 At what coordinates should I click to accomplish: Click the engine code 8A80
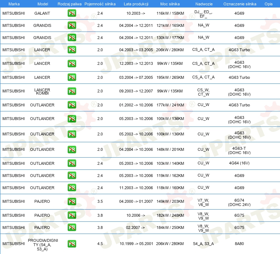[239, 244]
